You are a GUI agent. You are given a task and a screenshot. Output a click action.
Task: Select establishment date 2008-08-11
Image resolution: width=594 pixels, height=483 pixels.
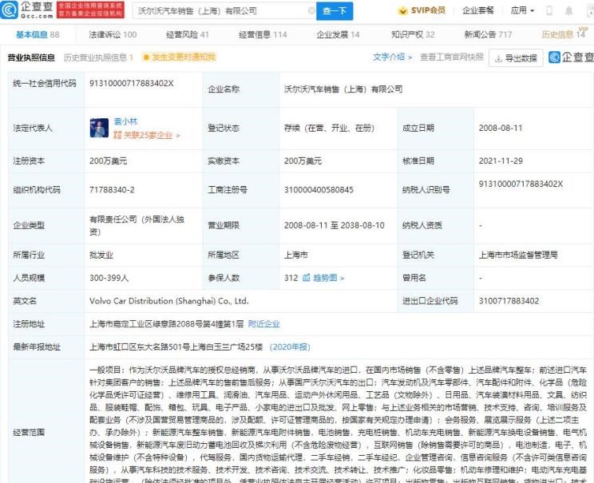pos(501,128)
